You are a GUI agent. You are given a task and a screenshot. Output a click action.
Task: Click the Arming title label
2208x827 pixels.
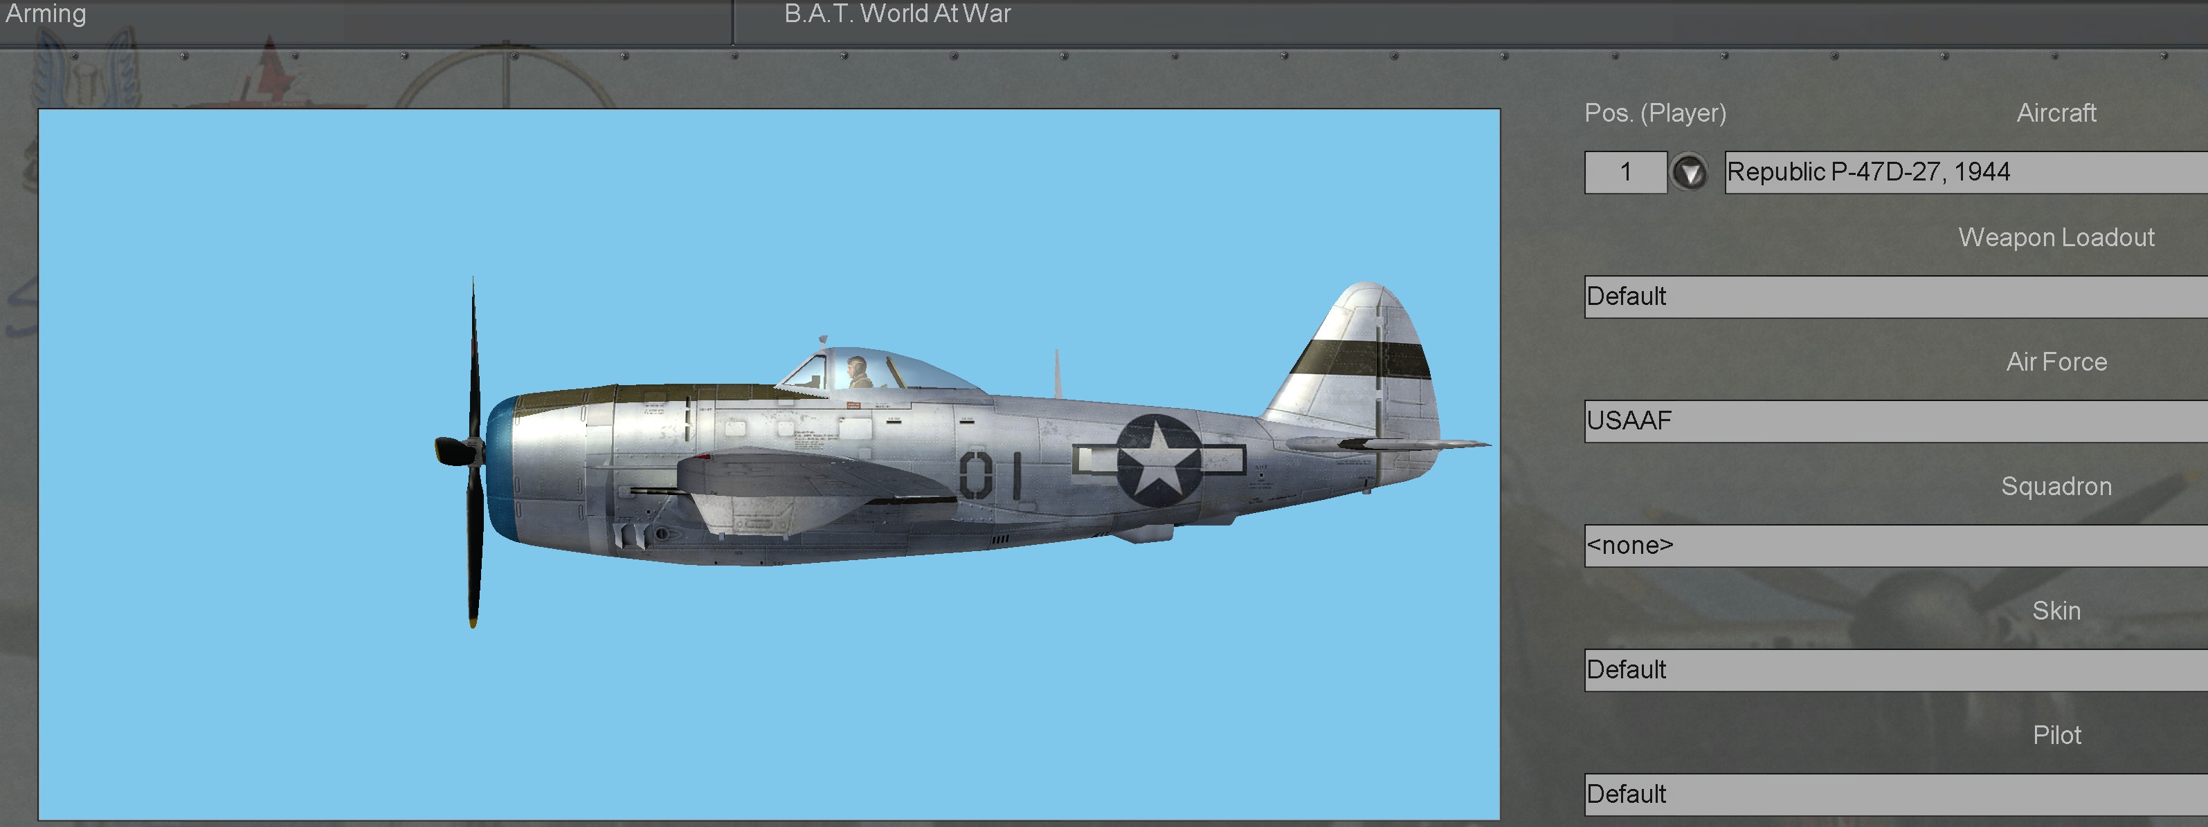tap(46, 14)
